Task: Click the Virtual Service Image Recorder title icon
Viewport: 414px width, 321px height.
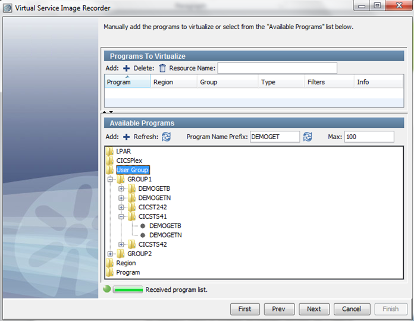Action: pyautogui.click(x=7, y=8)
